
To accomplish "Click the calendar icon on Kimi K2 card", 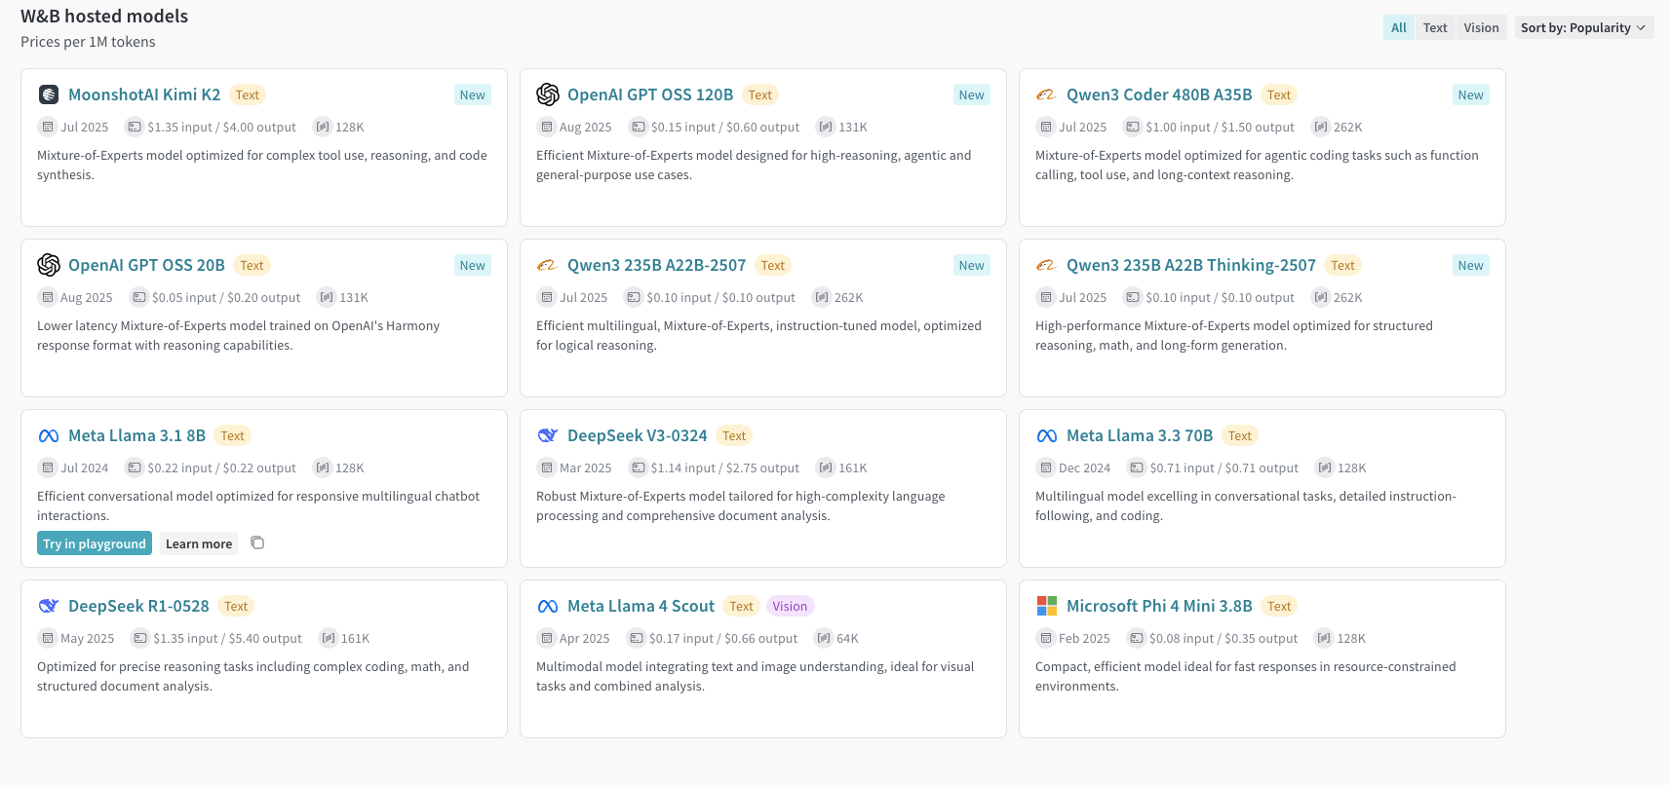I will click(x=47, y=127).
